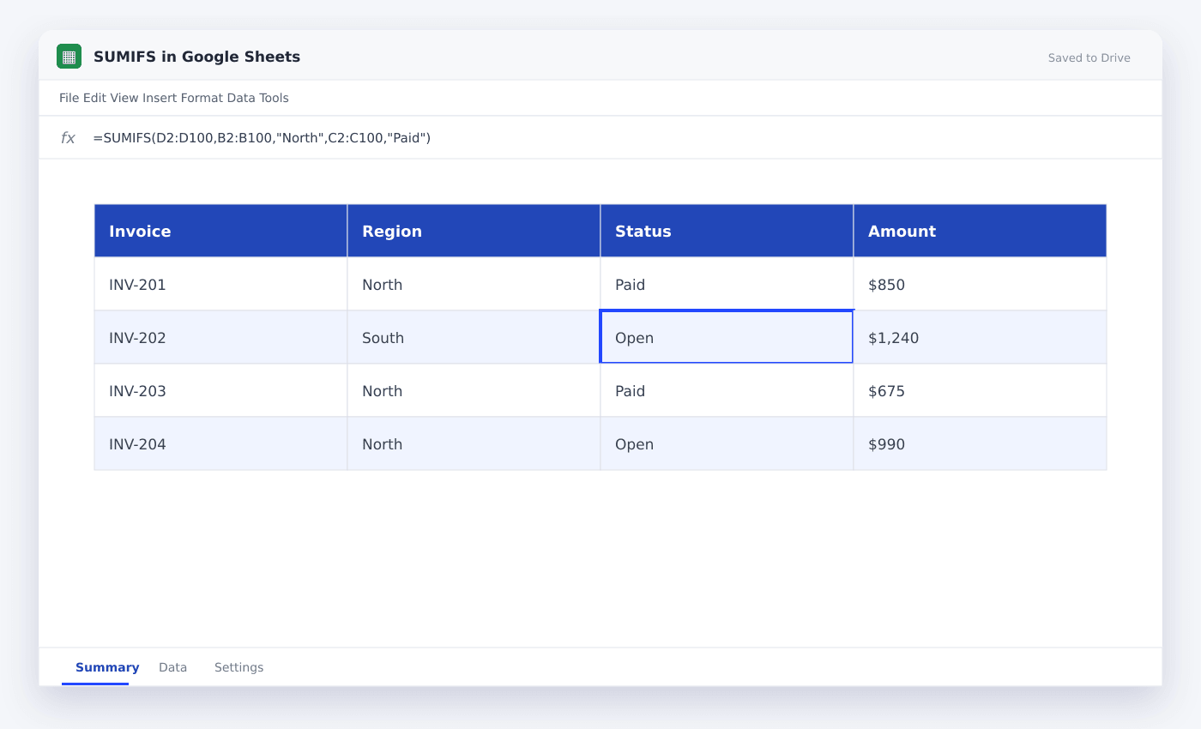The height and width of the screenshot is (729, 1201).
Task: Select the Amount column header
Action: 980,231
